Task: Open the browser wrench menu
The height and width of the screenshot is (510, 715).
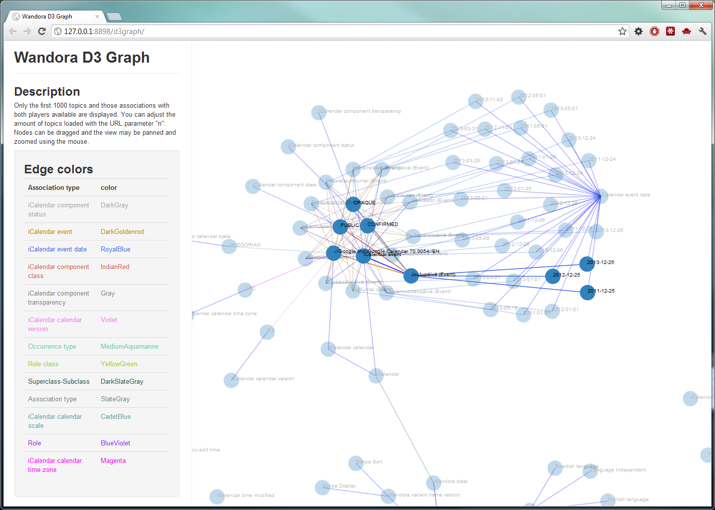Action: [x=702, y=31]
